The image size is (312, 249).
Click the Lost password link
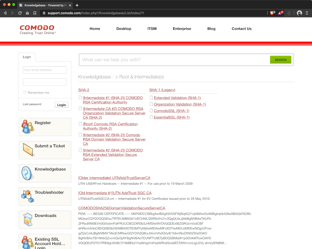(32, 104)
